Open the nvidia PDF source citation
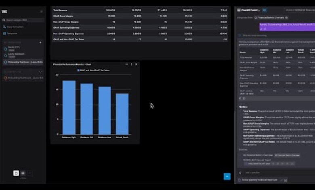The height and width of the screenshot is (190, 315). [x=269, y=163]
